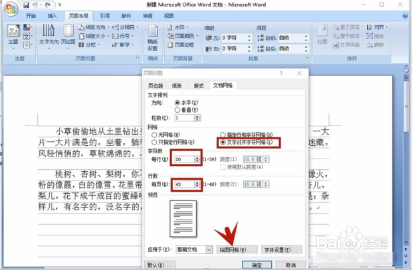Switch to the 页边距 tab in dialog

(155, 86)
